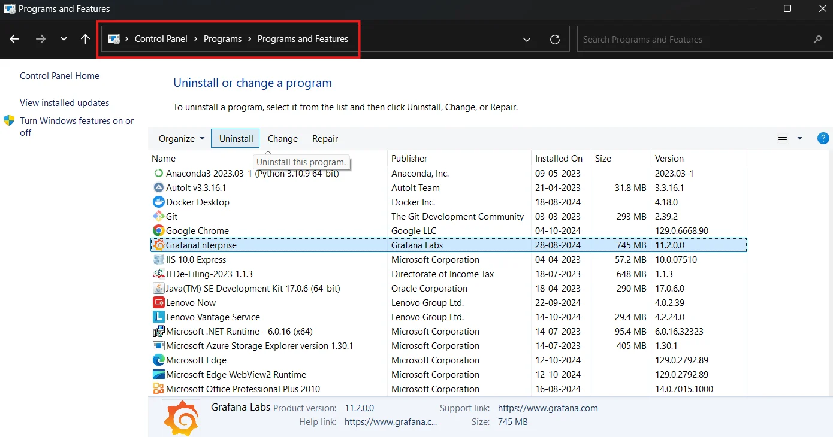This screenshot has width=833, height=437.
Task: Click the Java SE Development Kit icon
Action: pos(159,289)
